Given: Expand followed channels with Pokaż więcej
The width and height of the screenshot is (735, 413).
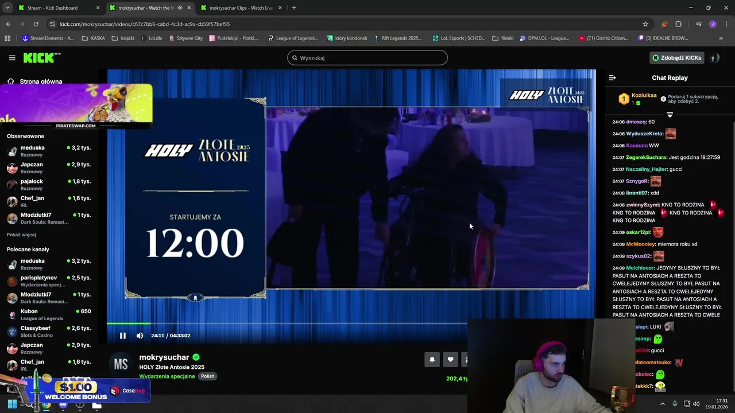Looking at the screenshot, I should [x=21, y=235].
